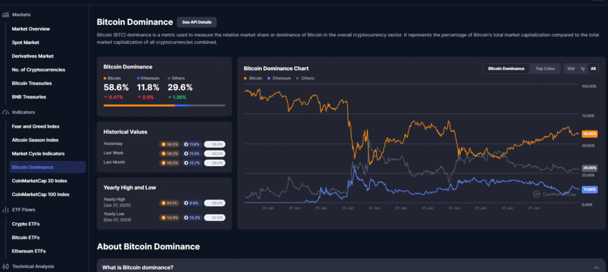The image size is (608, 272).
Task: Open Altcoin Season Index link
Action: pyautogui.click(x=35, y=140)
